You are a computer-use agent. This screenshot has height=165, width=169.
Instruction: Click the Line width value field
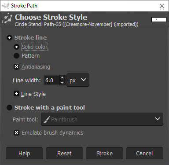[51, 80]
